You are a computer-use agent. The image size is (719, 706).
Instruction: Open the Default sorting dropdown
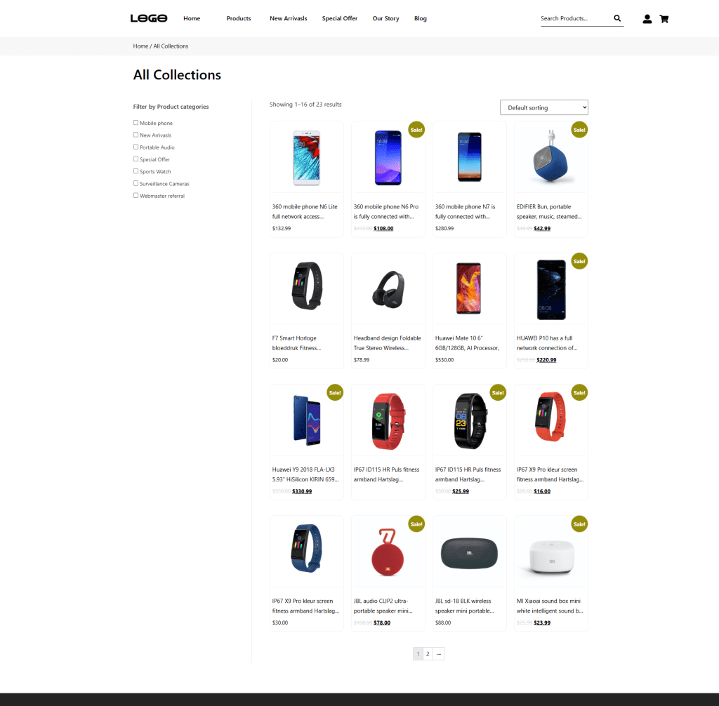coord(544,108)
